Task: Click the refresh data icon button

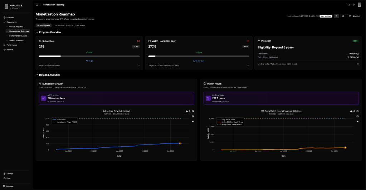Action: click(336, 16)
